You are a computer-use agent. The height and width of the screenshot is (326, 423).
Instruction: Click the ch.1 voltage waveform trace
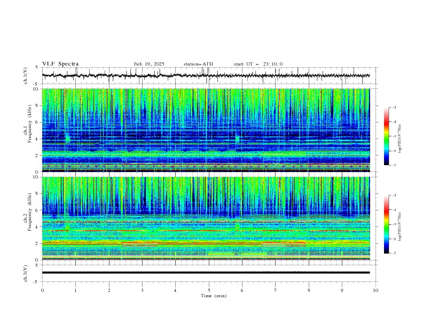pos(206,76)
